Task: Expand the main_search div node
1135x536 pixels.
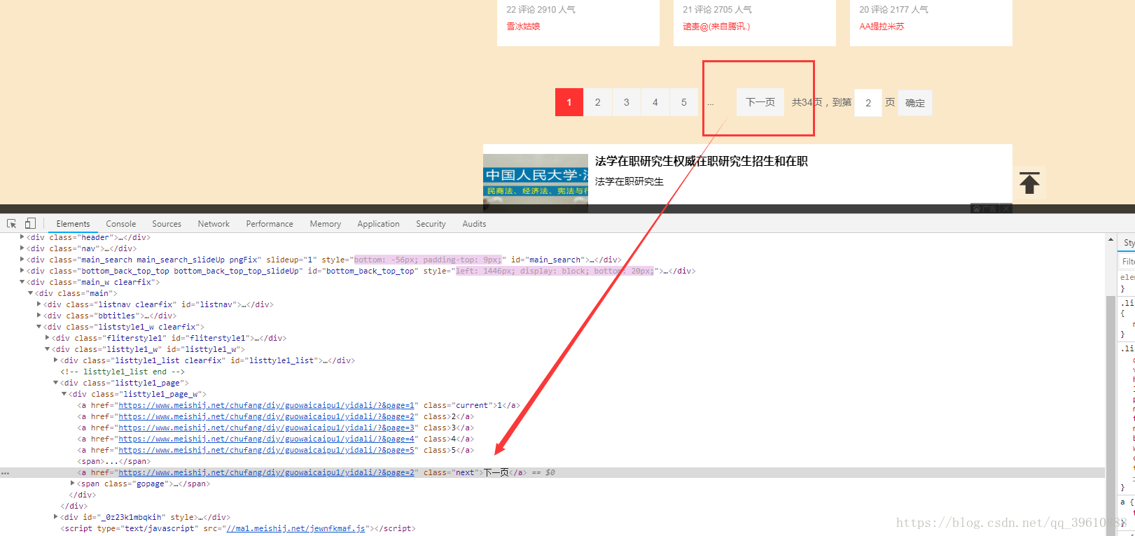Action: click(22, 260)
